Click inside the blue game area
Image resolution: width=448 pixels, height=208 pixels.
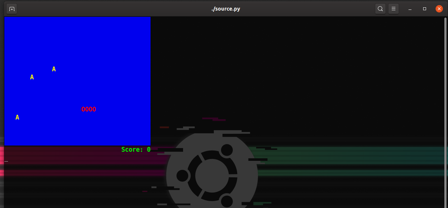pyautogui.click(x=77, y=81)
